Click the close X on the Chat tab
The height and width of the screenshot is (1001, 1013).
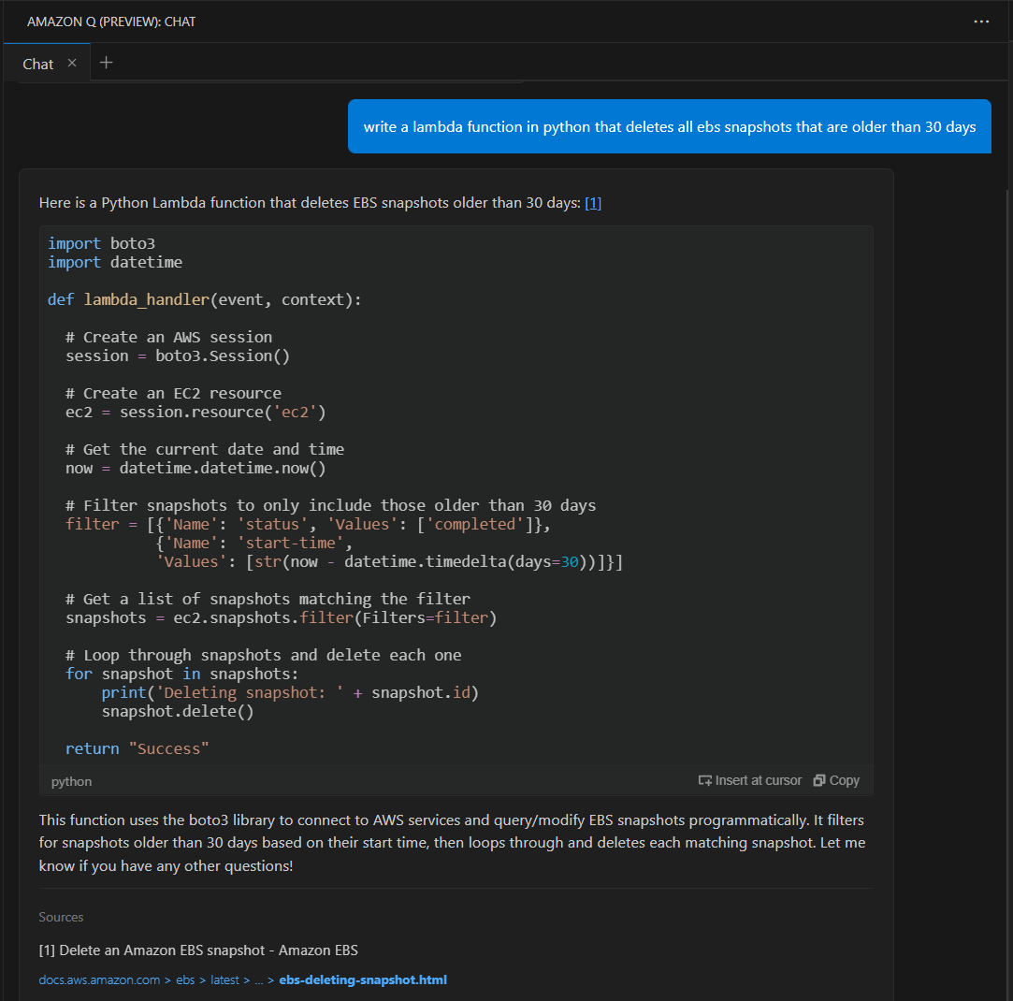pos(72,64)
